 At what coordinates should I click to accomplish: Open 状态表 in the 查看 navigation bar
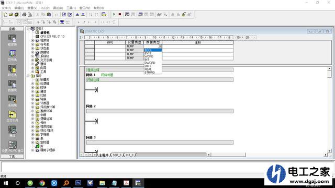click(12, 71)
